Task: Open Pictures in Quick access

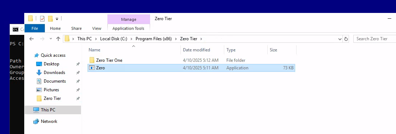Action: pyautogui.click(x=51, y=89)
